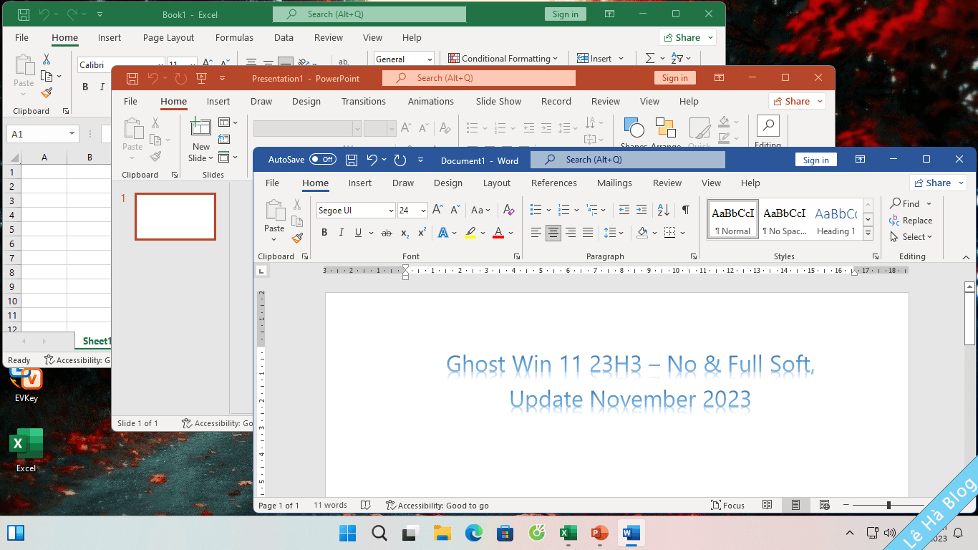The image size is (978, 550).
Task: Open the Segoe UI font name dropdown
Action: pyautogui.click(x=391, y=211)
